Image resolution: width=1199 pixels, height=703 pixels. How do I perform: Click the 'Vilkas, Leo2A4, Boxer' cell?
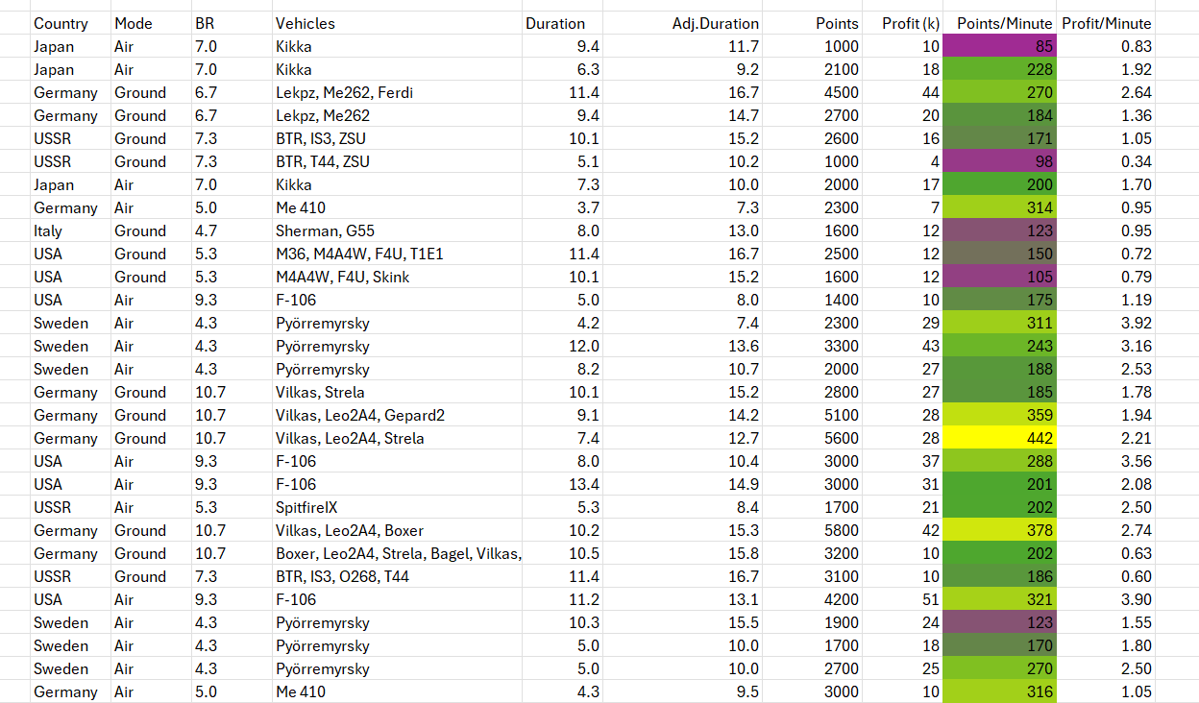coord(397,530)
